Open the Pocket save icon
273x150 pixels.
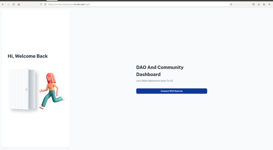pyautogui.click(x=253, y=4)
